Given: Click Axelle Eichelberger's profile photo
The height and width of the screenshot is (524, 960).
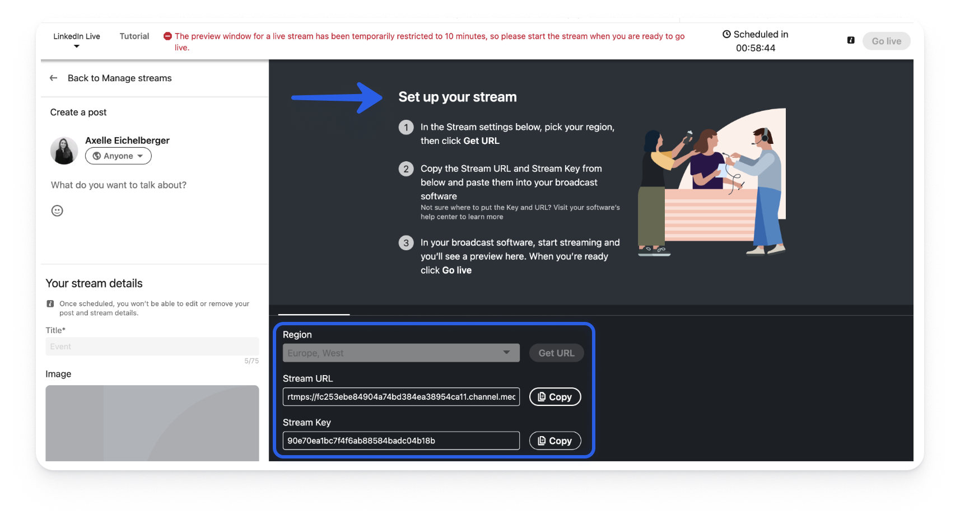Looking at the screenshot, I should click(x=64, y=151).
